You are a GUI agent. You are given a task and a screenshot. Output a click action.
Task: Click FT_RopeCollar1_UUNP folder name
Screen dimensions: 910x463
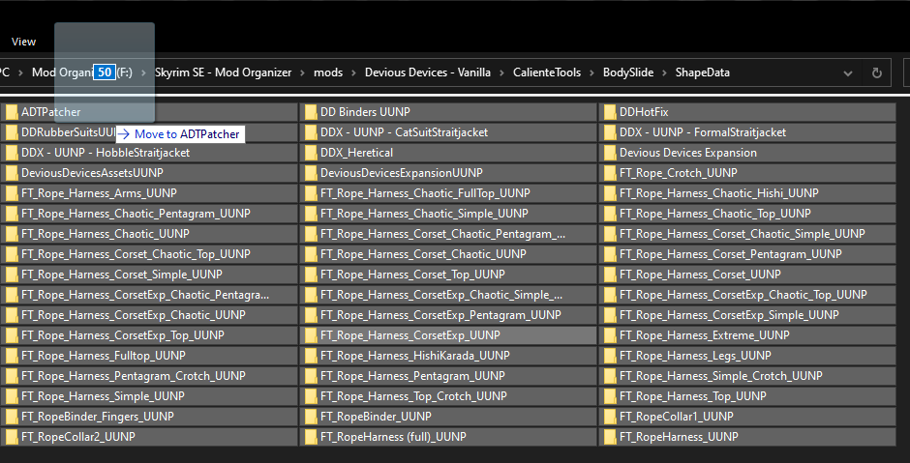[676, 416]
